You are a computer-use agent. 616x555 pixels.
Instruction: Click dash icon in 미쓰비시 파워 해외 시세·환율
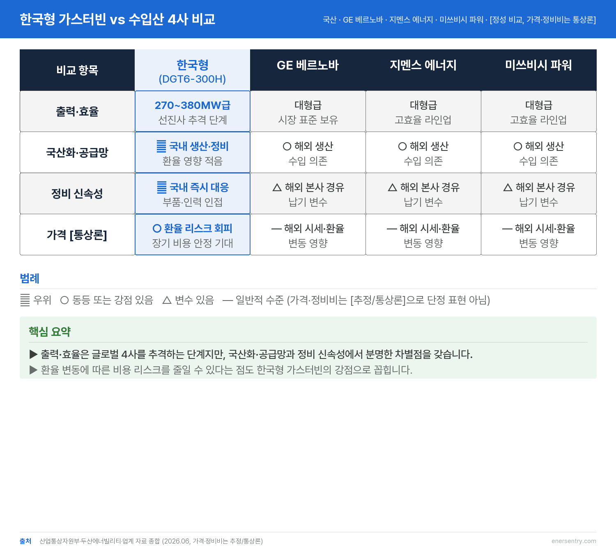(x=507, y=229)
